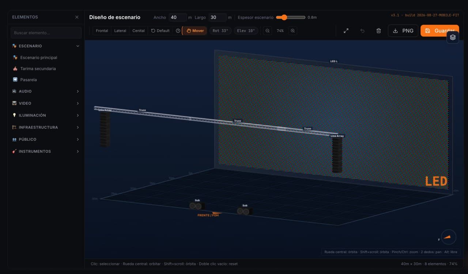The height and width of the screenshot is (274, 468).
Task: Click the Escenario category mask icon
Action: pos(14,46)
